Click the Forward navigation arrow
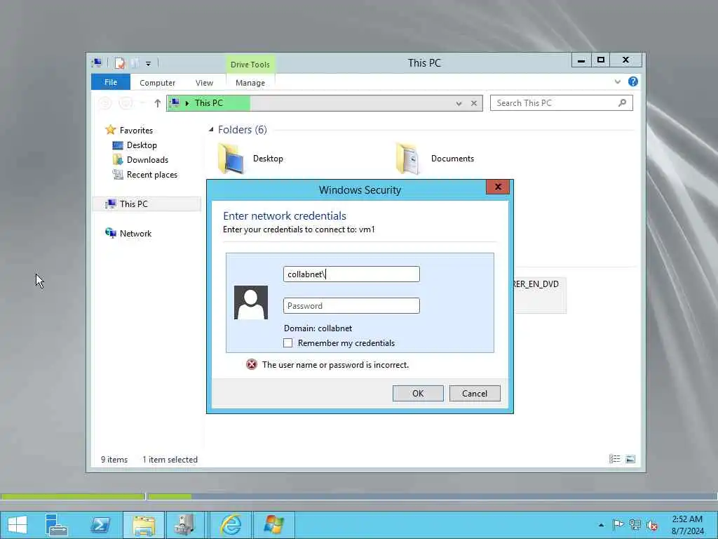The height and width of the screenshot is (539, 718). (126, 103)
